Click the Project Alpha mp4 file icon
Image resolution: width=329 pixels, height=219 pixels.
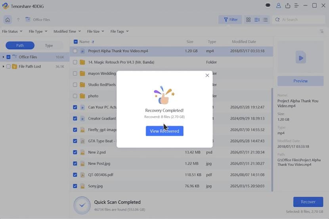pos(82,51)
